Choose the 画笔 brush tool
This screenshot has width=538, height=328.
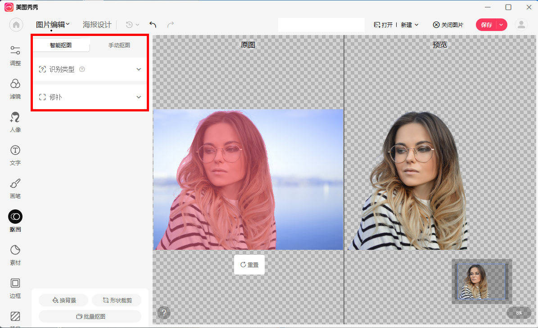click(15, 188)
